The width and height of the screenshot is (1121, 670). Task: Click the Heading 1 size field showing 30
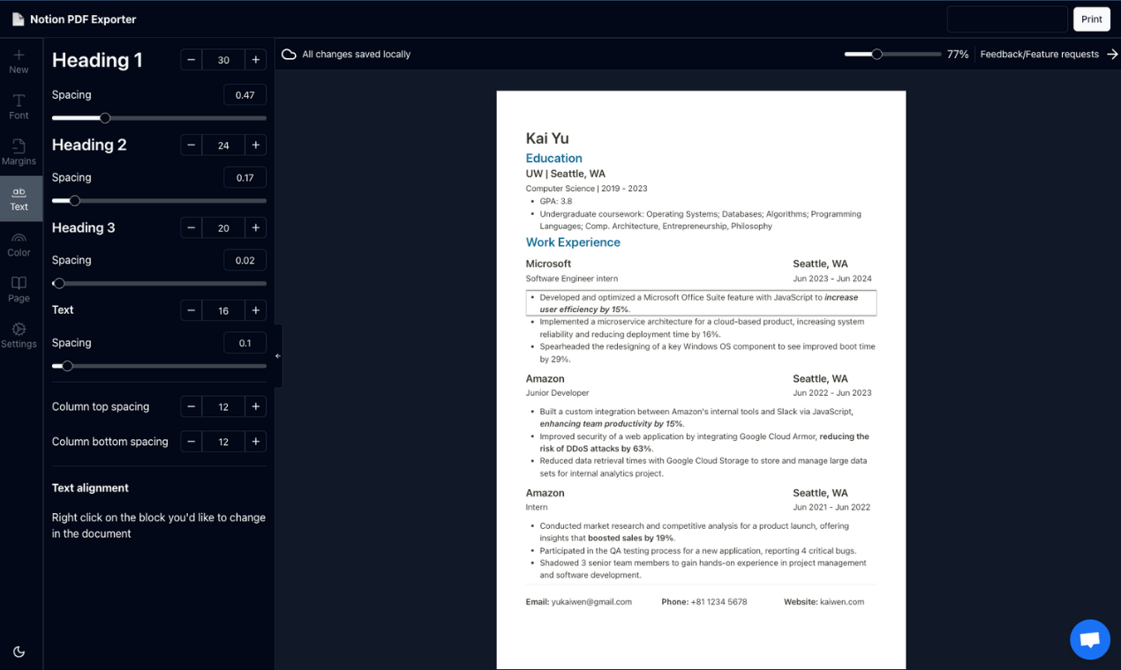223,60
